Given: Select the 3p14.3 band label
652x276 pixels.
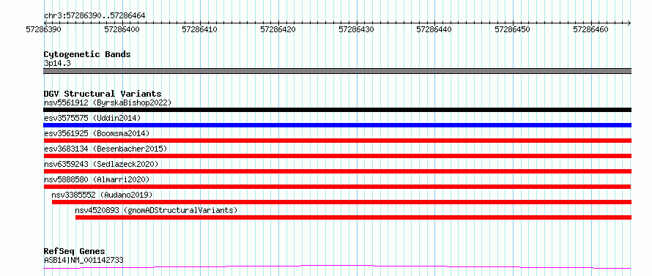Looking at the screenshot, I should pyautogui.click(x=57, y=64).
